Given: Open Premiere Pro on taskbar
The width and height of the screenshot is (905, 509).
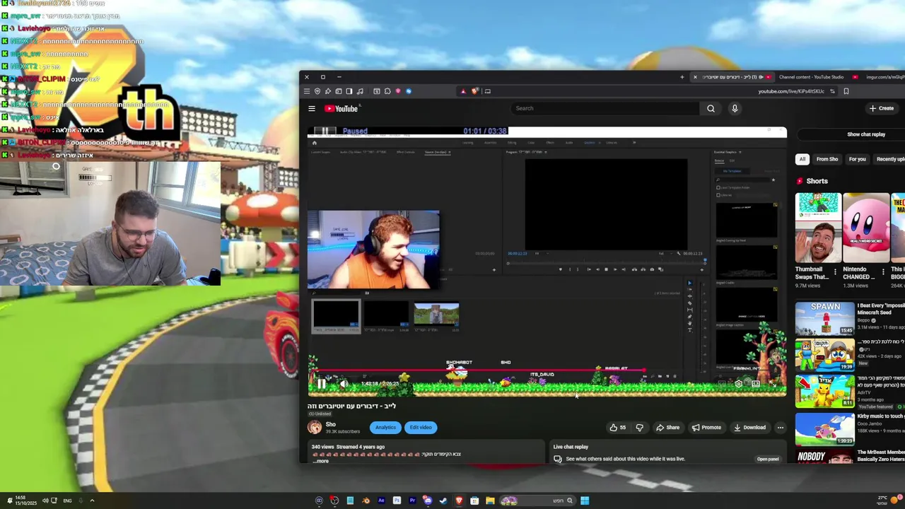Looking at the screenshot, I should pos(412,501).
